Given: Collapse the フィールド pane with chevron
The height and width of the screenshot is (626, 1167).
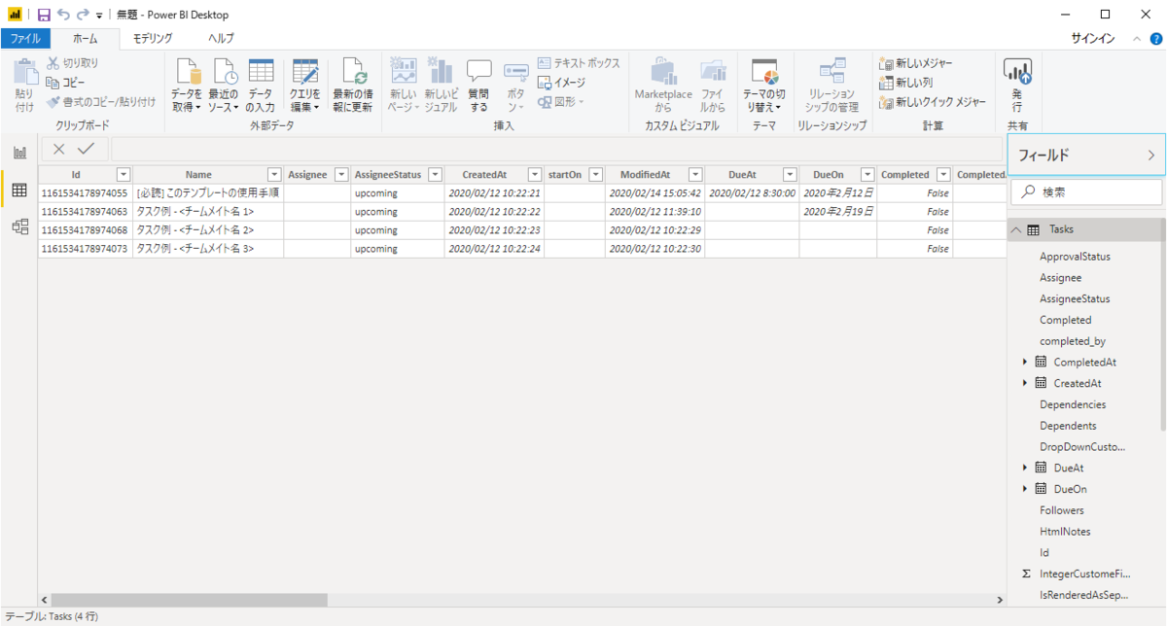Looking at the screenshot, I should (x=1150, y=155).
